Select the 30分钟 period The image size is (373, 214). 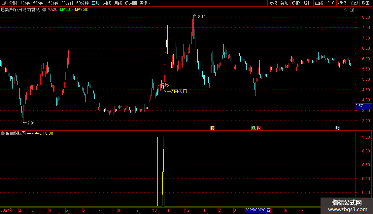67,3
